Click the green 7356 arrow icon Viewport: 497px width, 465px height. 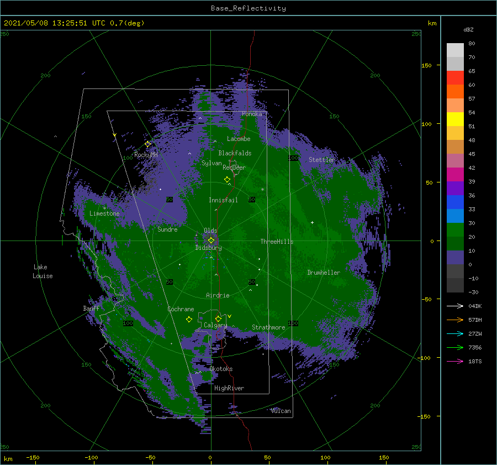coord(455,348)
